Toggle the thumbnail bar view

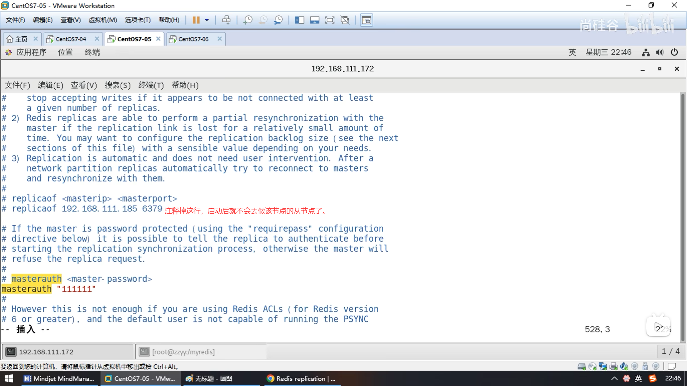pos(315,20)
